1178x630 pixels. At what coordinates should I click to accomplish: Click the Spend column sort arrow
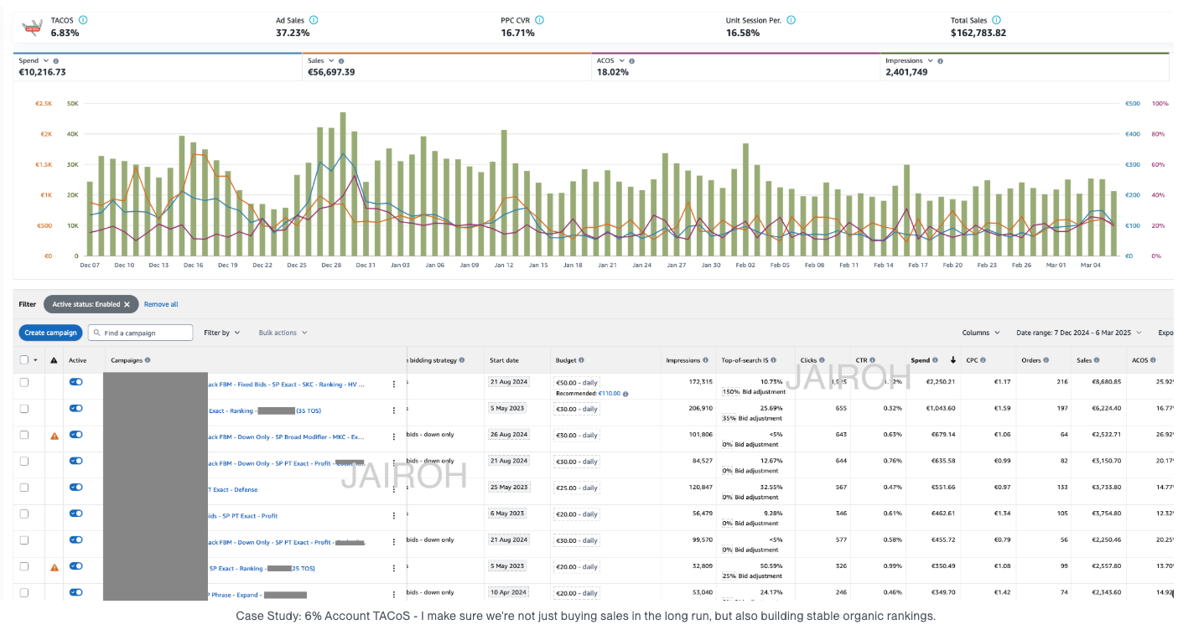pos(952,360)
